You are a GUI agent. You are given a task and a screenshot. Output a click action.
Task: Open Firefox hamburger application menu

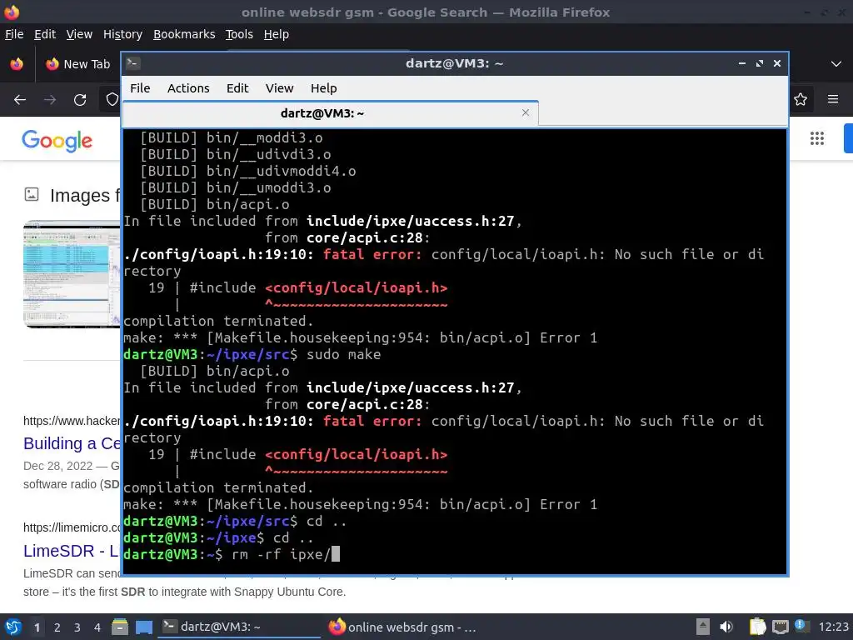(833, 99)
